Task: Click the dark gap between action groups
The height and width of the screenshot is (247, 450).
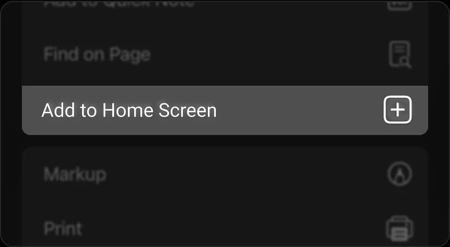Action: (225, 141)
